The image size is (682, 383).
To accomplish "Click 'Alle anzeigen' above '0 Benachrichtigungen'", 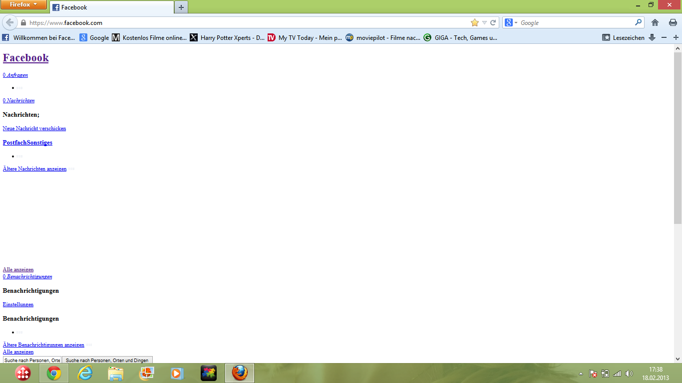I will pyautogui.click(x=18, y=269).
